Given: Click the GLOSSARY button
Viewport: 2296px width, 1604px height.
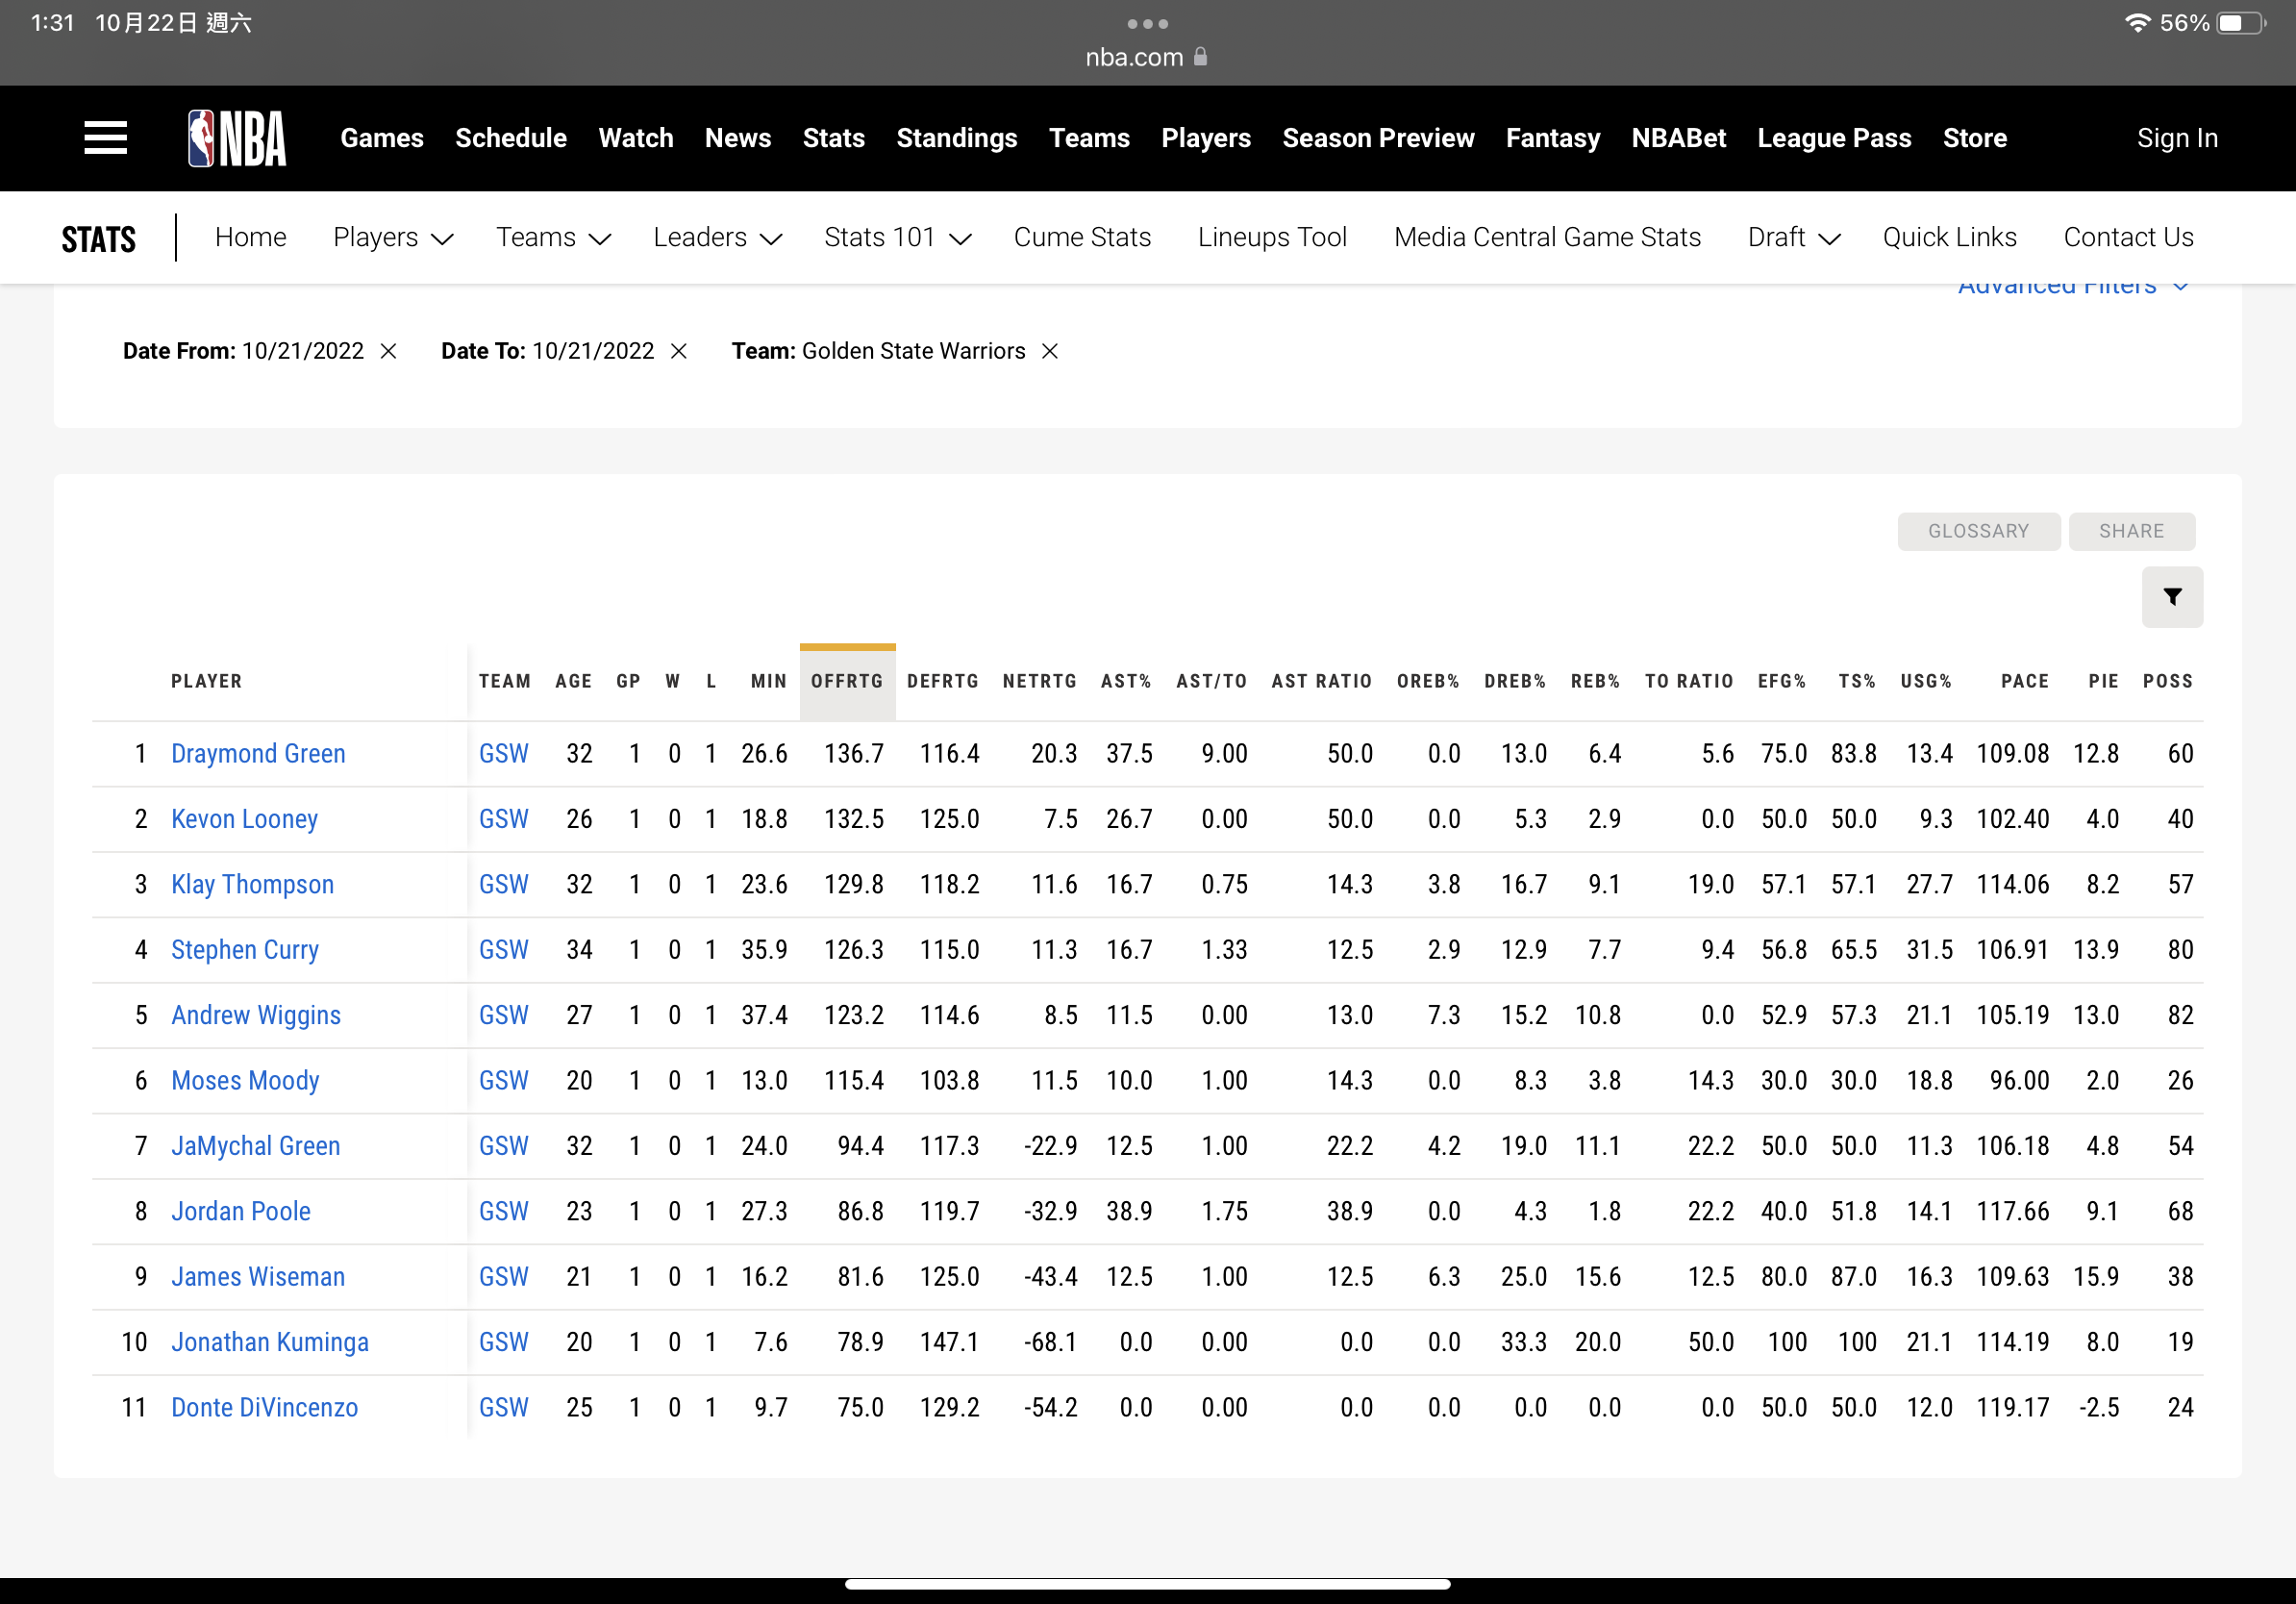Looking at the screenshot, I should (1978, 531).
